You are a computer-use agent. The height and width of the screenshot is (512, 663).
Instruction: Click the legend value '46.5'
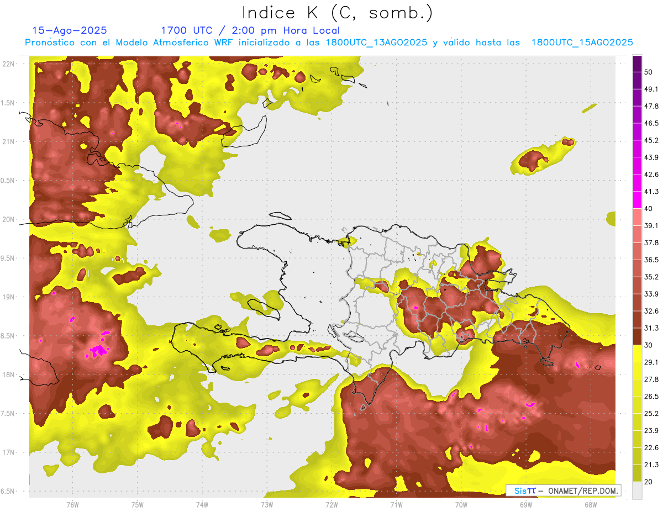(x=651, y=123)
